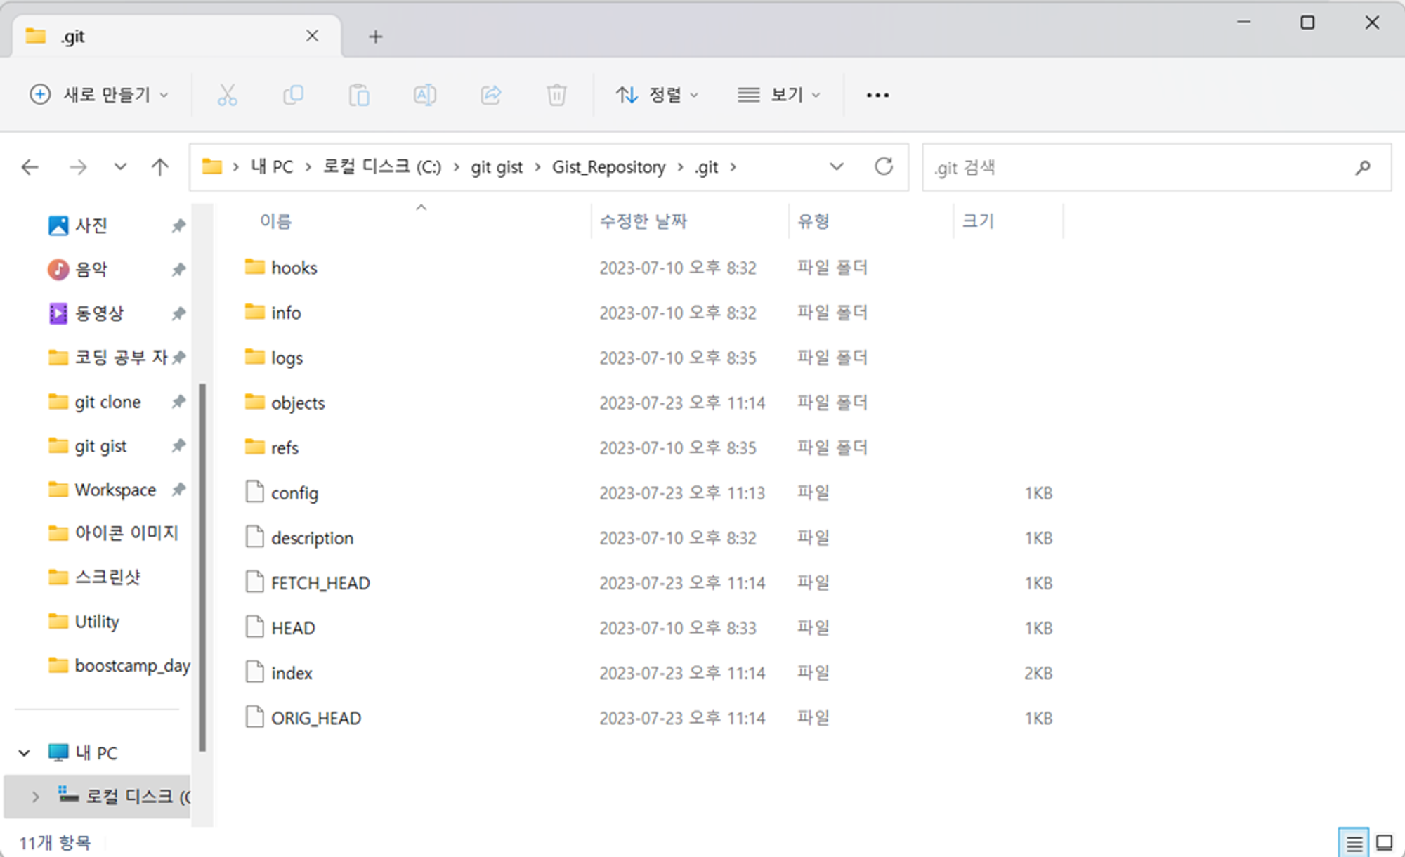
Task: Select the objects folder icon
Action: tap(254, 402)
